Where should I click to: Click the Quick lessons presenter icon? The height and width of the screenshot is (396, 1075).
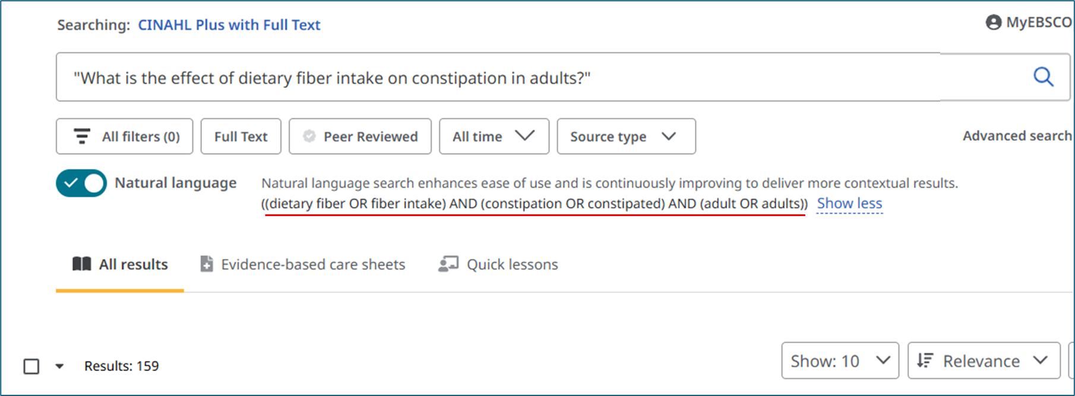click(448, 264)
